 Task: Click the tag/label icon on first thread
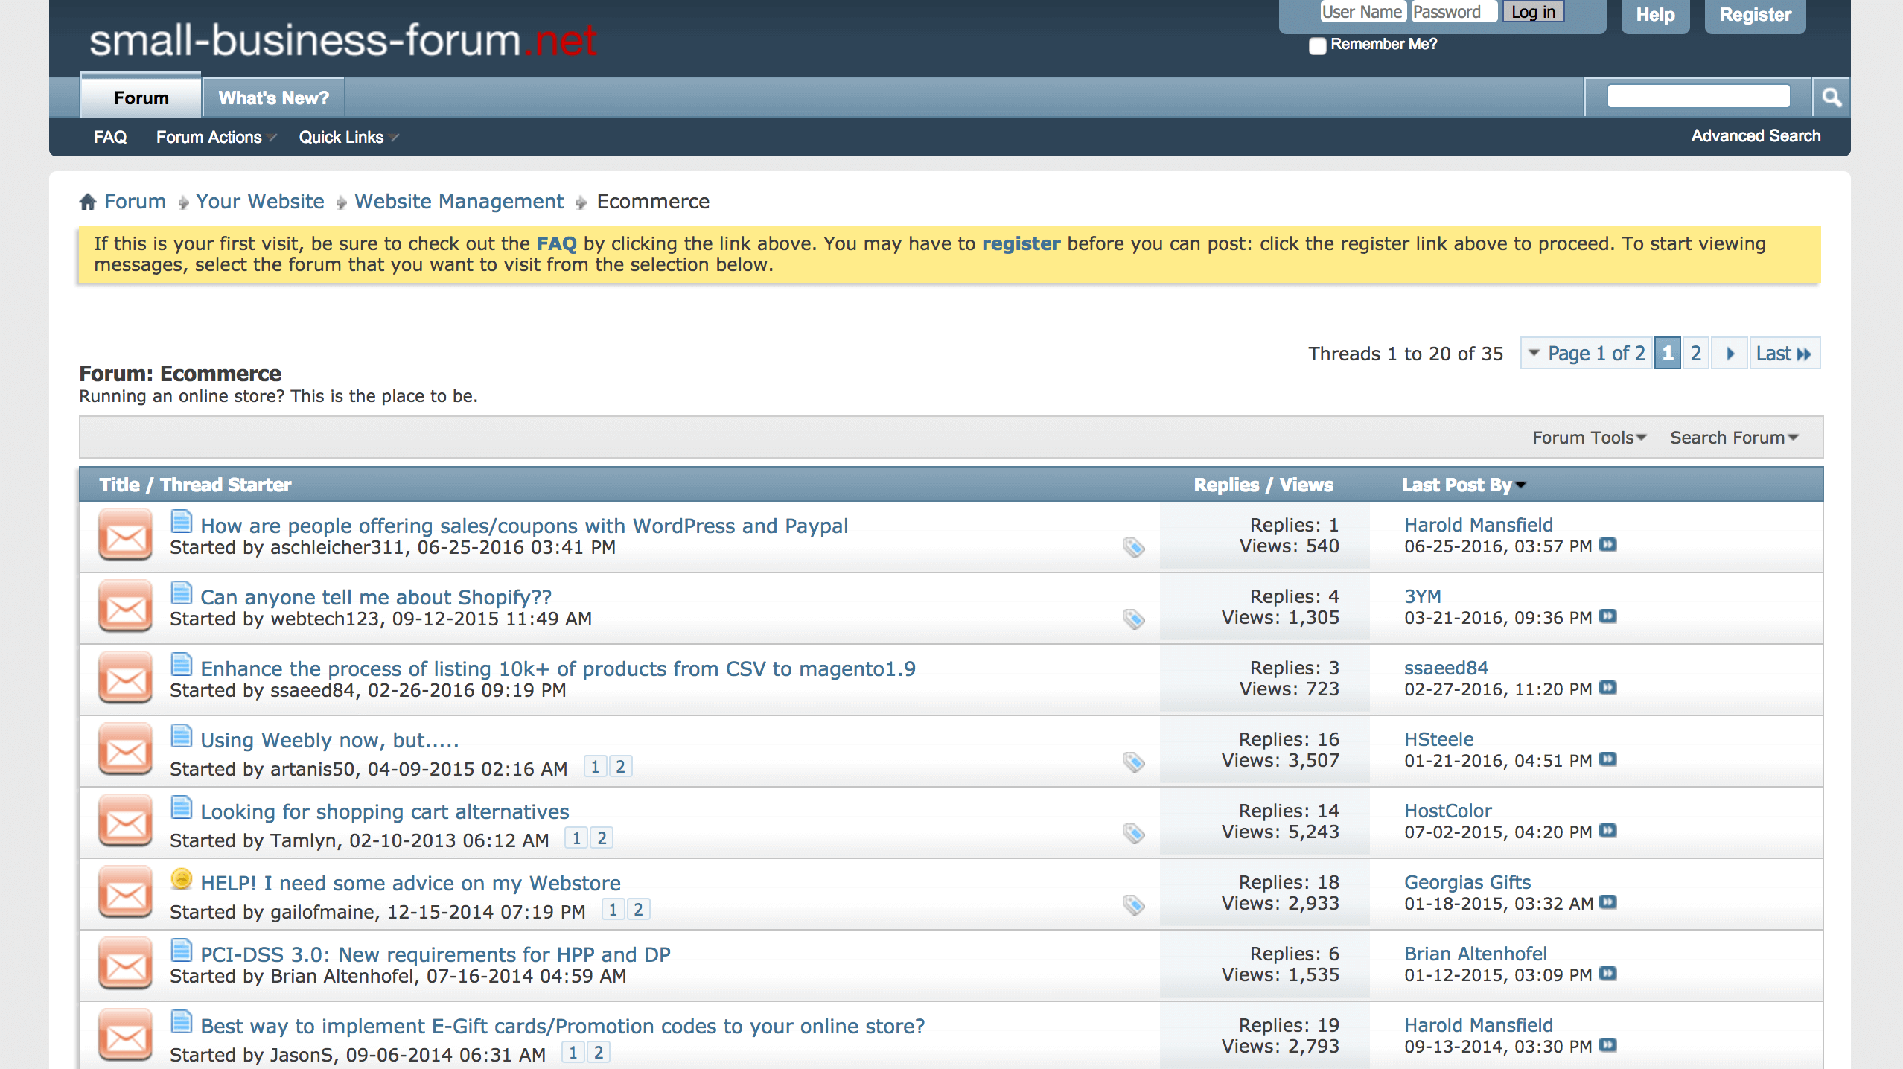pos(1133,546)
